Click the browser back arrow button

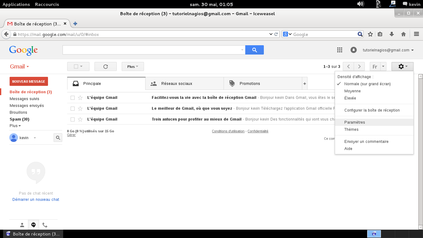[6, 34]
